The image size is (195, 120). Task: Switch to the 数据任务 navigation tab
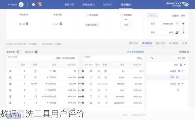click(x=126, y=5)
